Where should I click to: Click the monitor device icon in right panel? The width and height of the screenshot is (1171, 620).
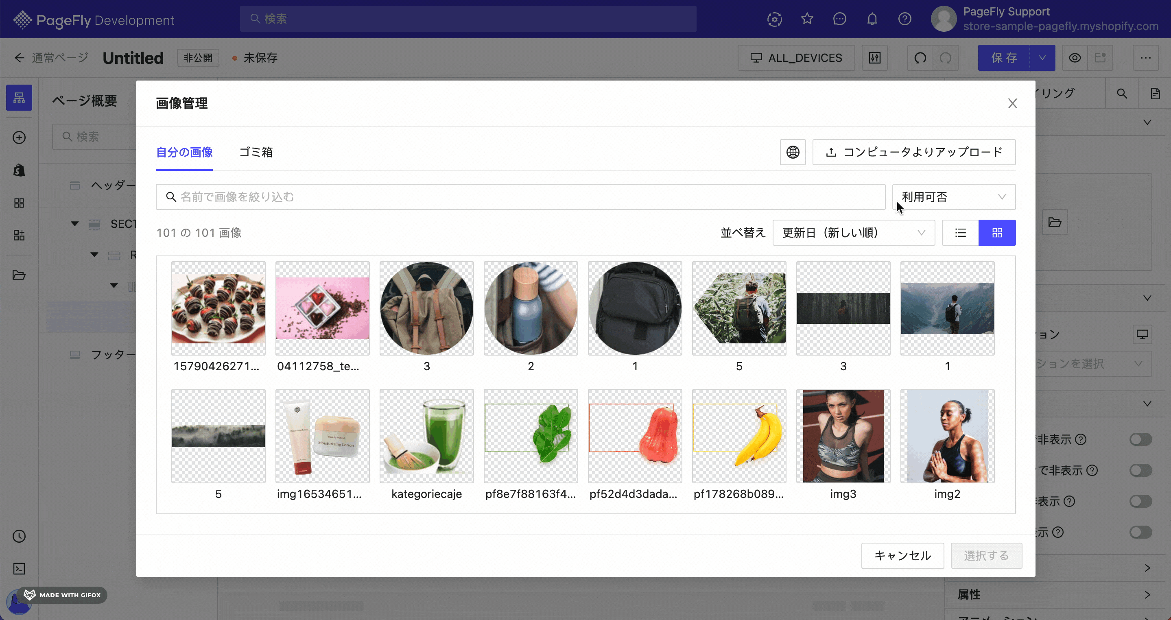coord(1143,334)
